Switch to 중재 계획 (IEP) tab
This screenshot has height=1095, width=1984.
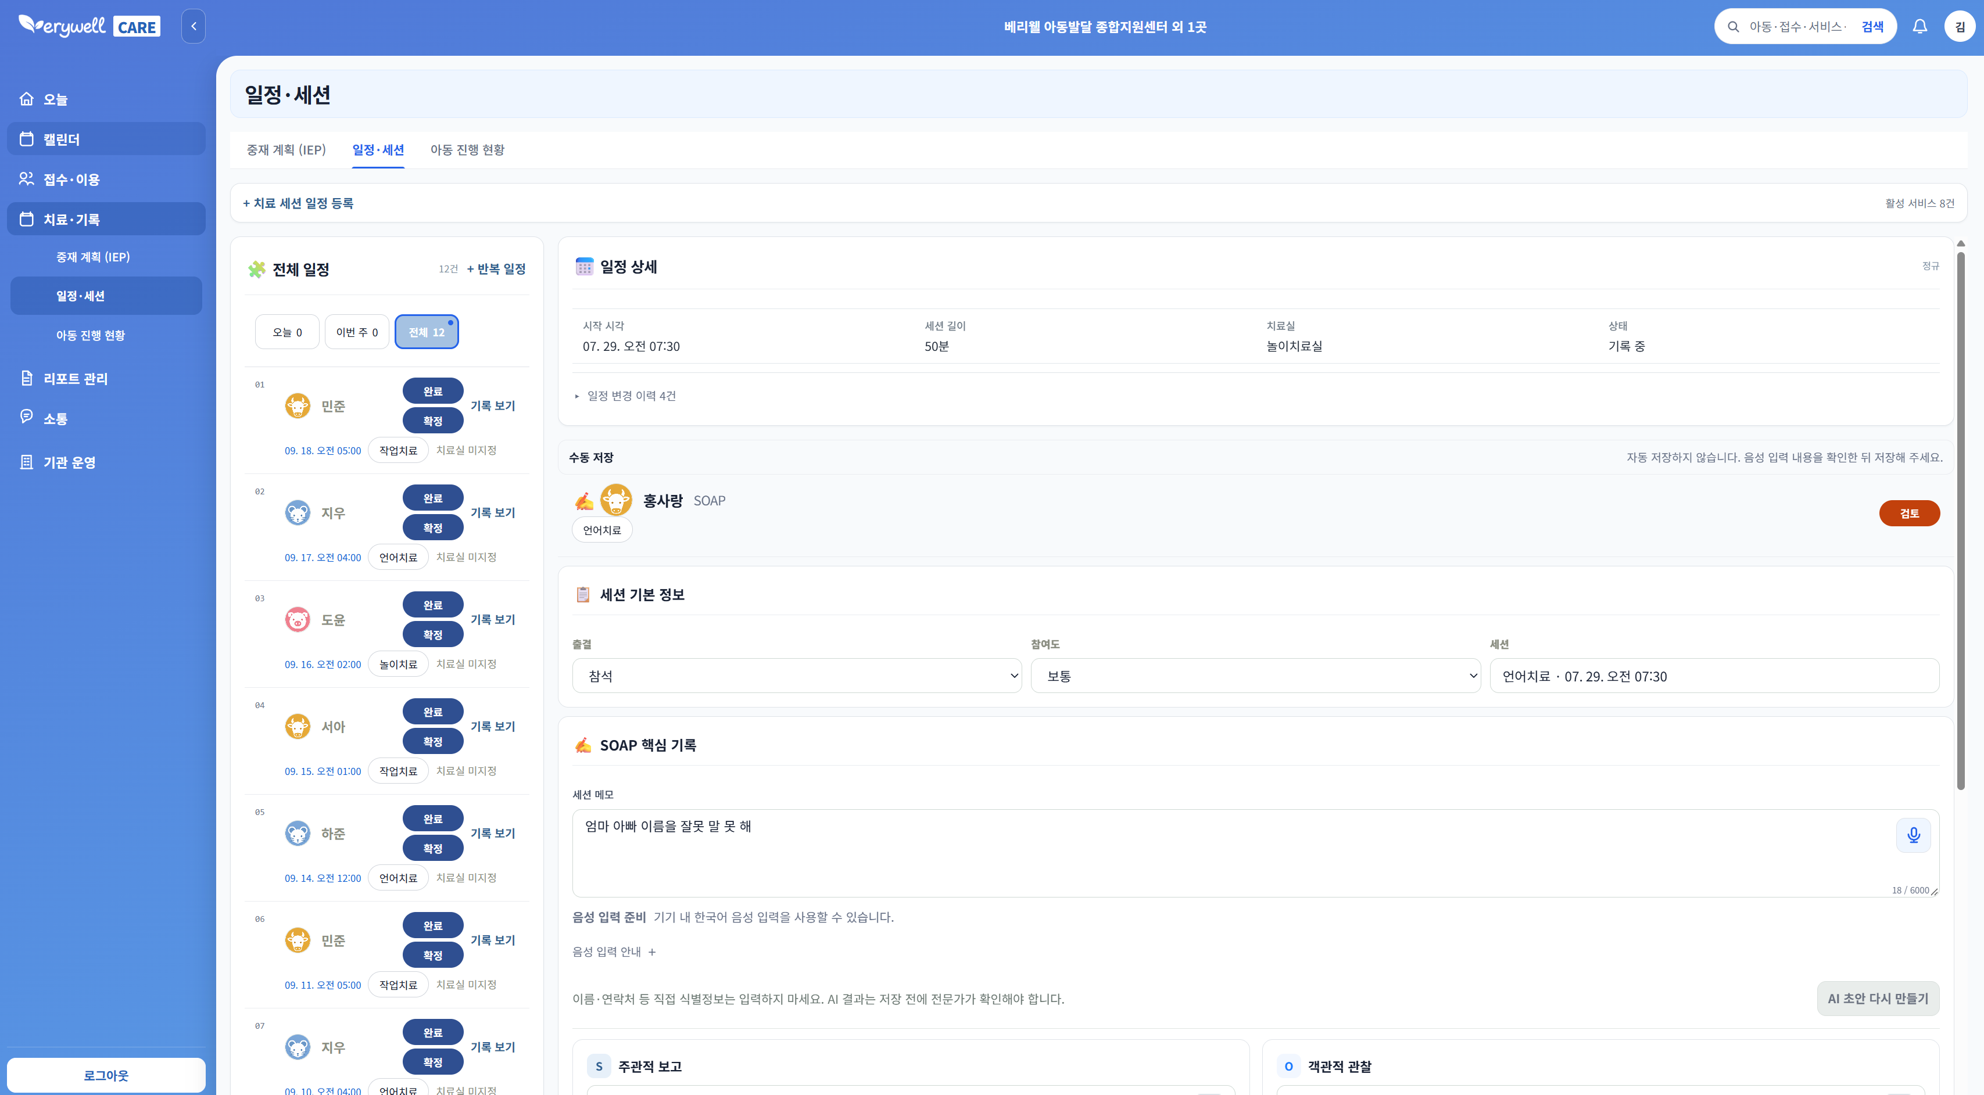(x=287, y=149)
